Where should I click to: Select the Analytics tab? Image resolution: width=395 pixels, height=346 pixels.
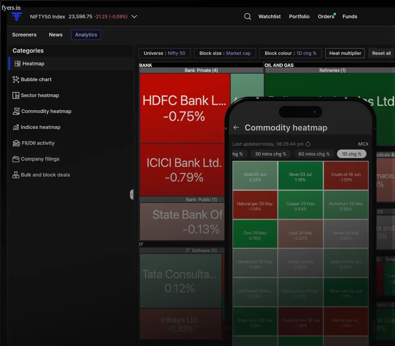point(86,35)
